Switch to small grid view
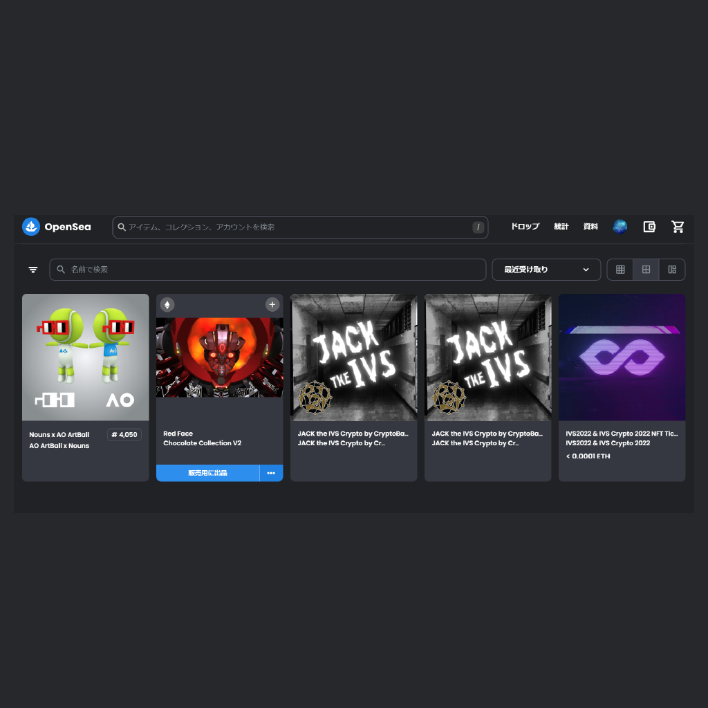The width and height of the screenshot is (708, 708). point(620,270)
